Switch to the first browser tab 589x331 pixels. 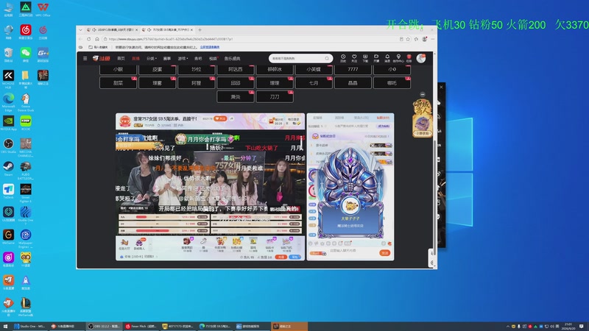point(113,29)
